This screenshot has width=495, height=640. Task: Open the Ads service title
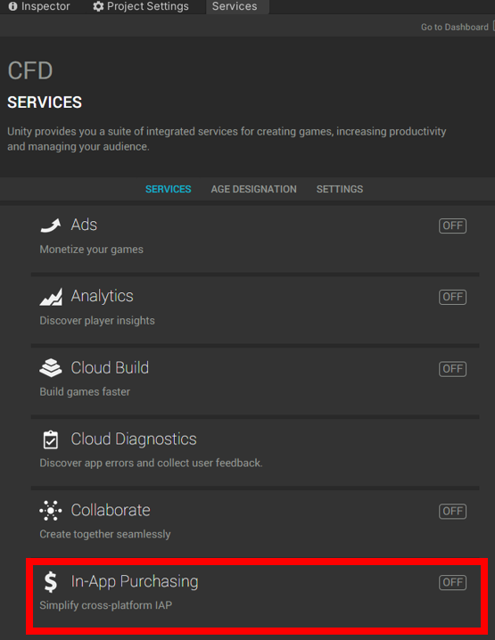pyautogui.click(x=84, y=225)
